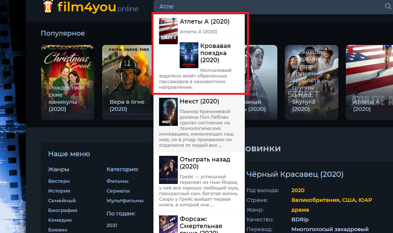Click the gray 'Атлеты А (2020)' subtitle text
393x233 pixels.
pos(198,32)
